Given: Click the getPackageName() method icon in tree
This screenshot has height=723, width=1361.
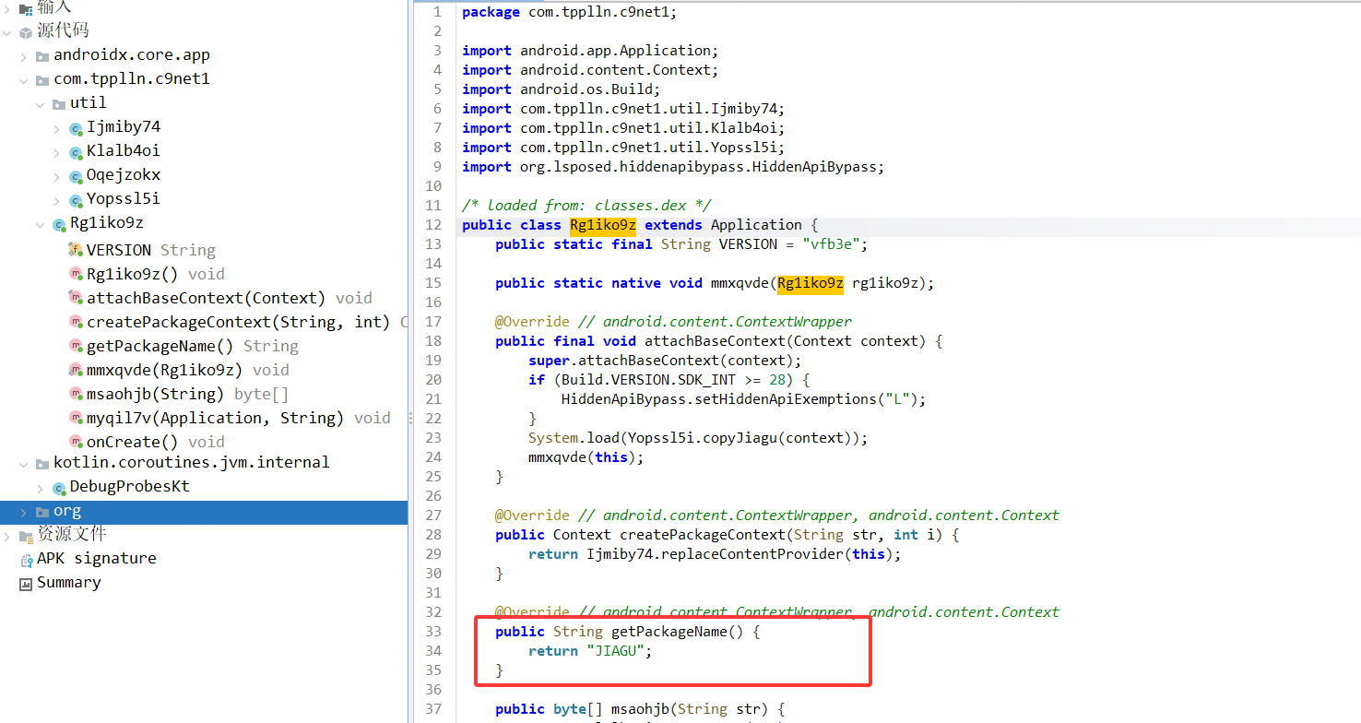Looking at the screenshot, I should (76, 346).
